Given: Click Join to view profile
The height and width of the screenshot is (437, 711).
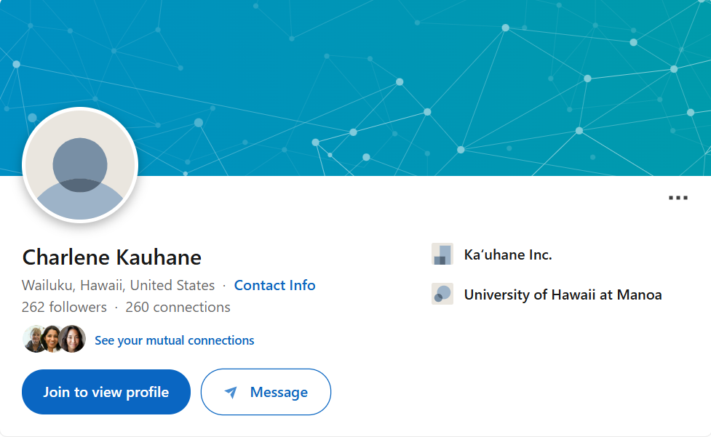Looking at the screenshot, I should (106, 392).
